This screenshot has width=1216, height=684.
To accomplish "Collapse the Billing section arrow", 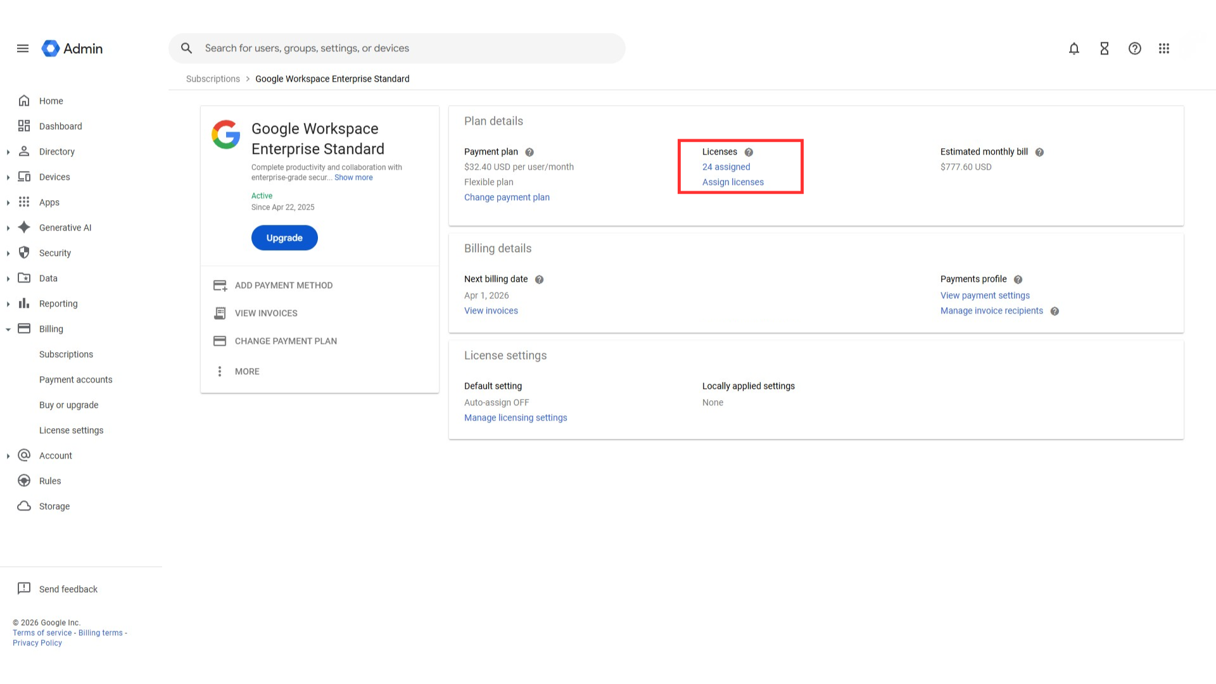I will point(8,329).
